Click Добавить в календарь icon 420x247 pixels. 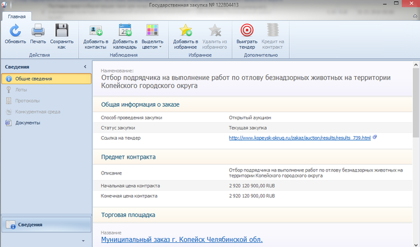coord(125,31)
